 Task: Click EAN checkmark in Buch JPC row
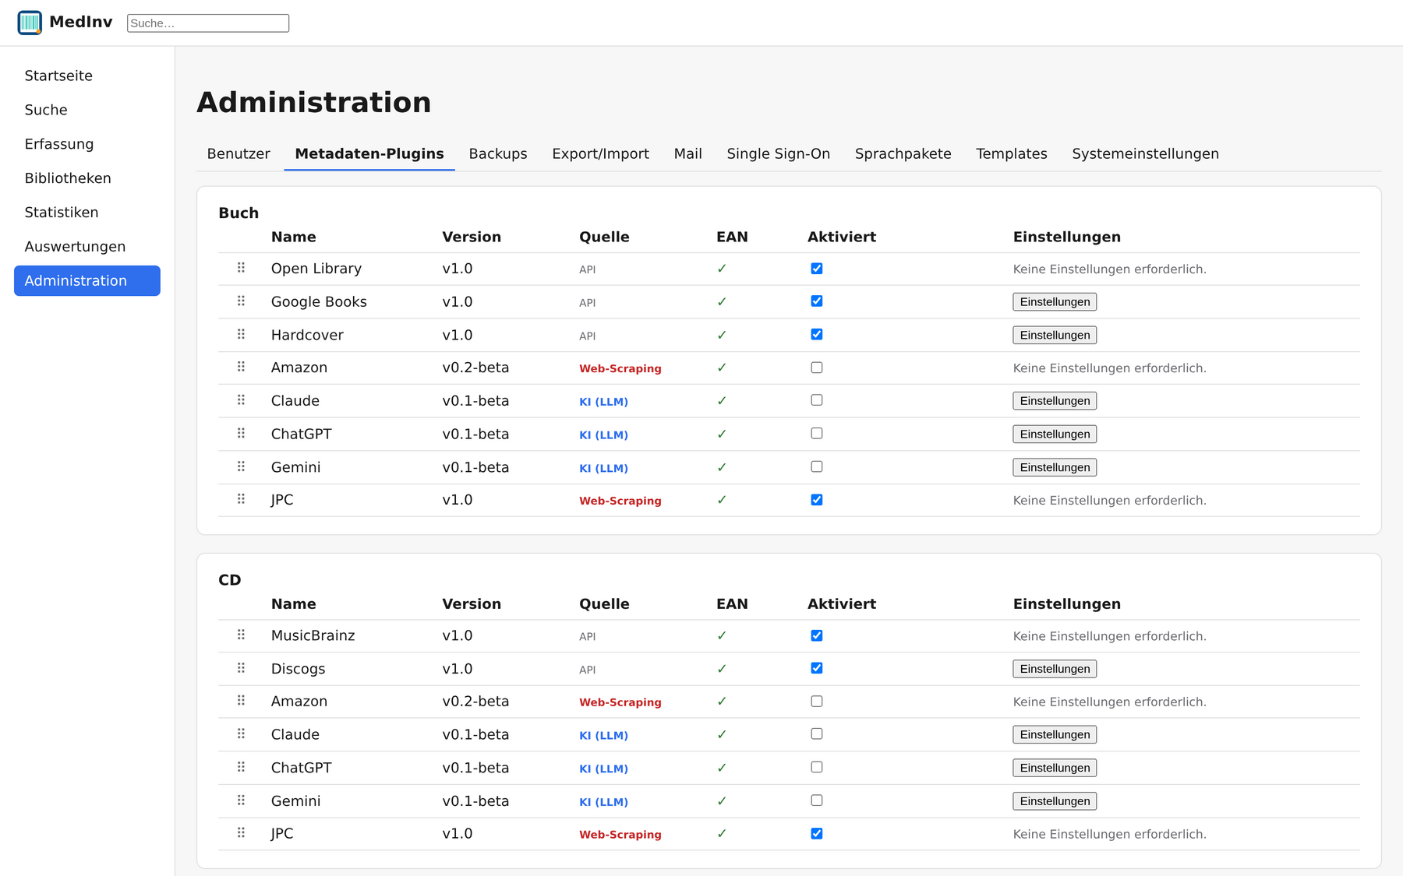pos(722,500)
